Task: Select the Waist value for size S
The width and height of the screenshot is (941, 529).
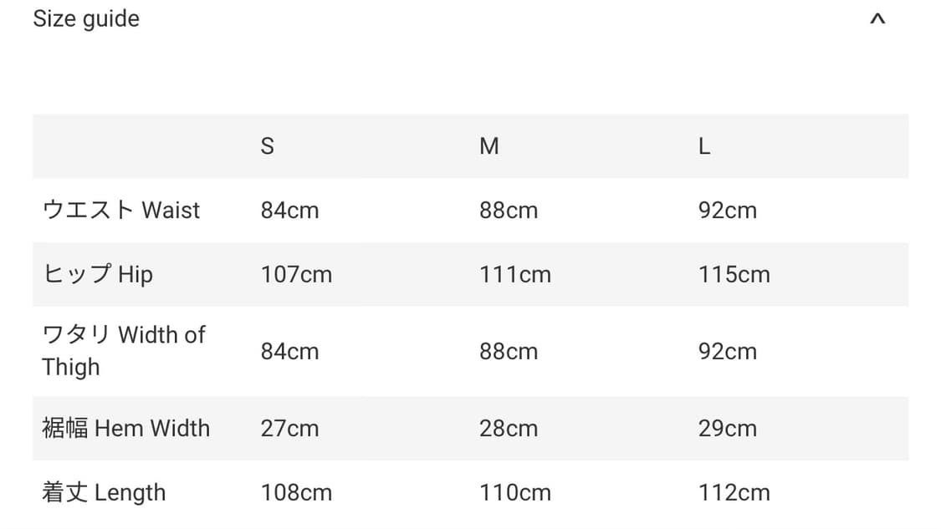Action: point(289,210)
